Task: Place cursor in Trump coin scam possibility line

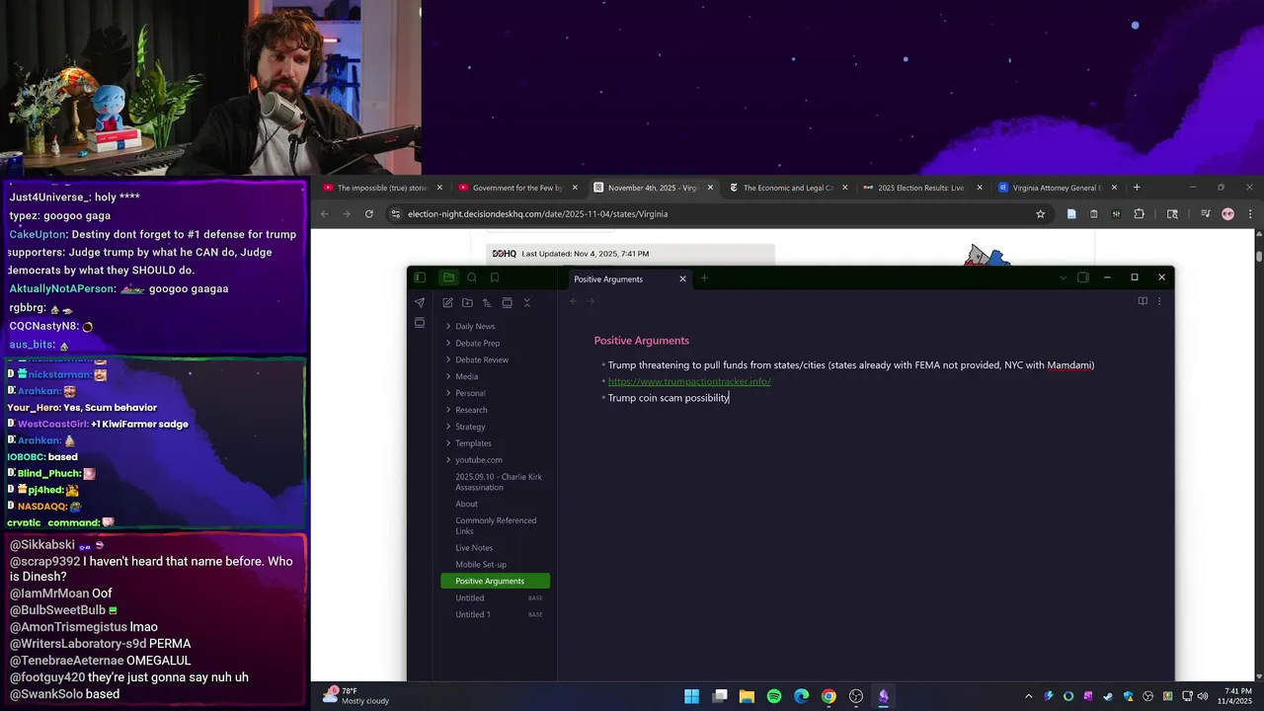Action: point(669,398)
